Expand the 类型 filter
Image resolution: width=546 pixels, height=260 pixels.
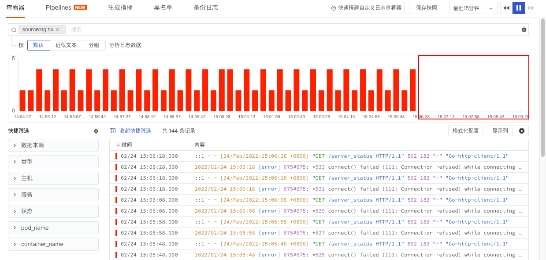(53, 162)
